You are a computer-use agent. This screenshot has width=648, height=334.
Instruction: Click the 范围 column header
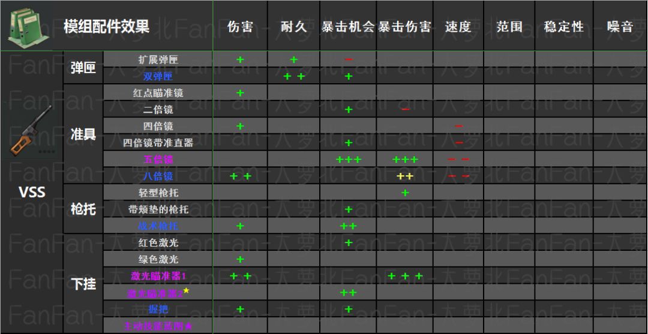(x=509, y=27)
